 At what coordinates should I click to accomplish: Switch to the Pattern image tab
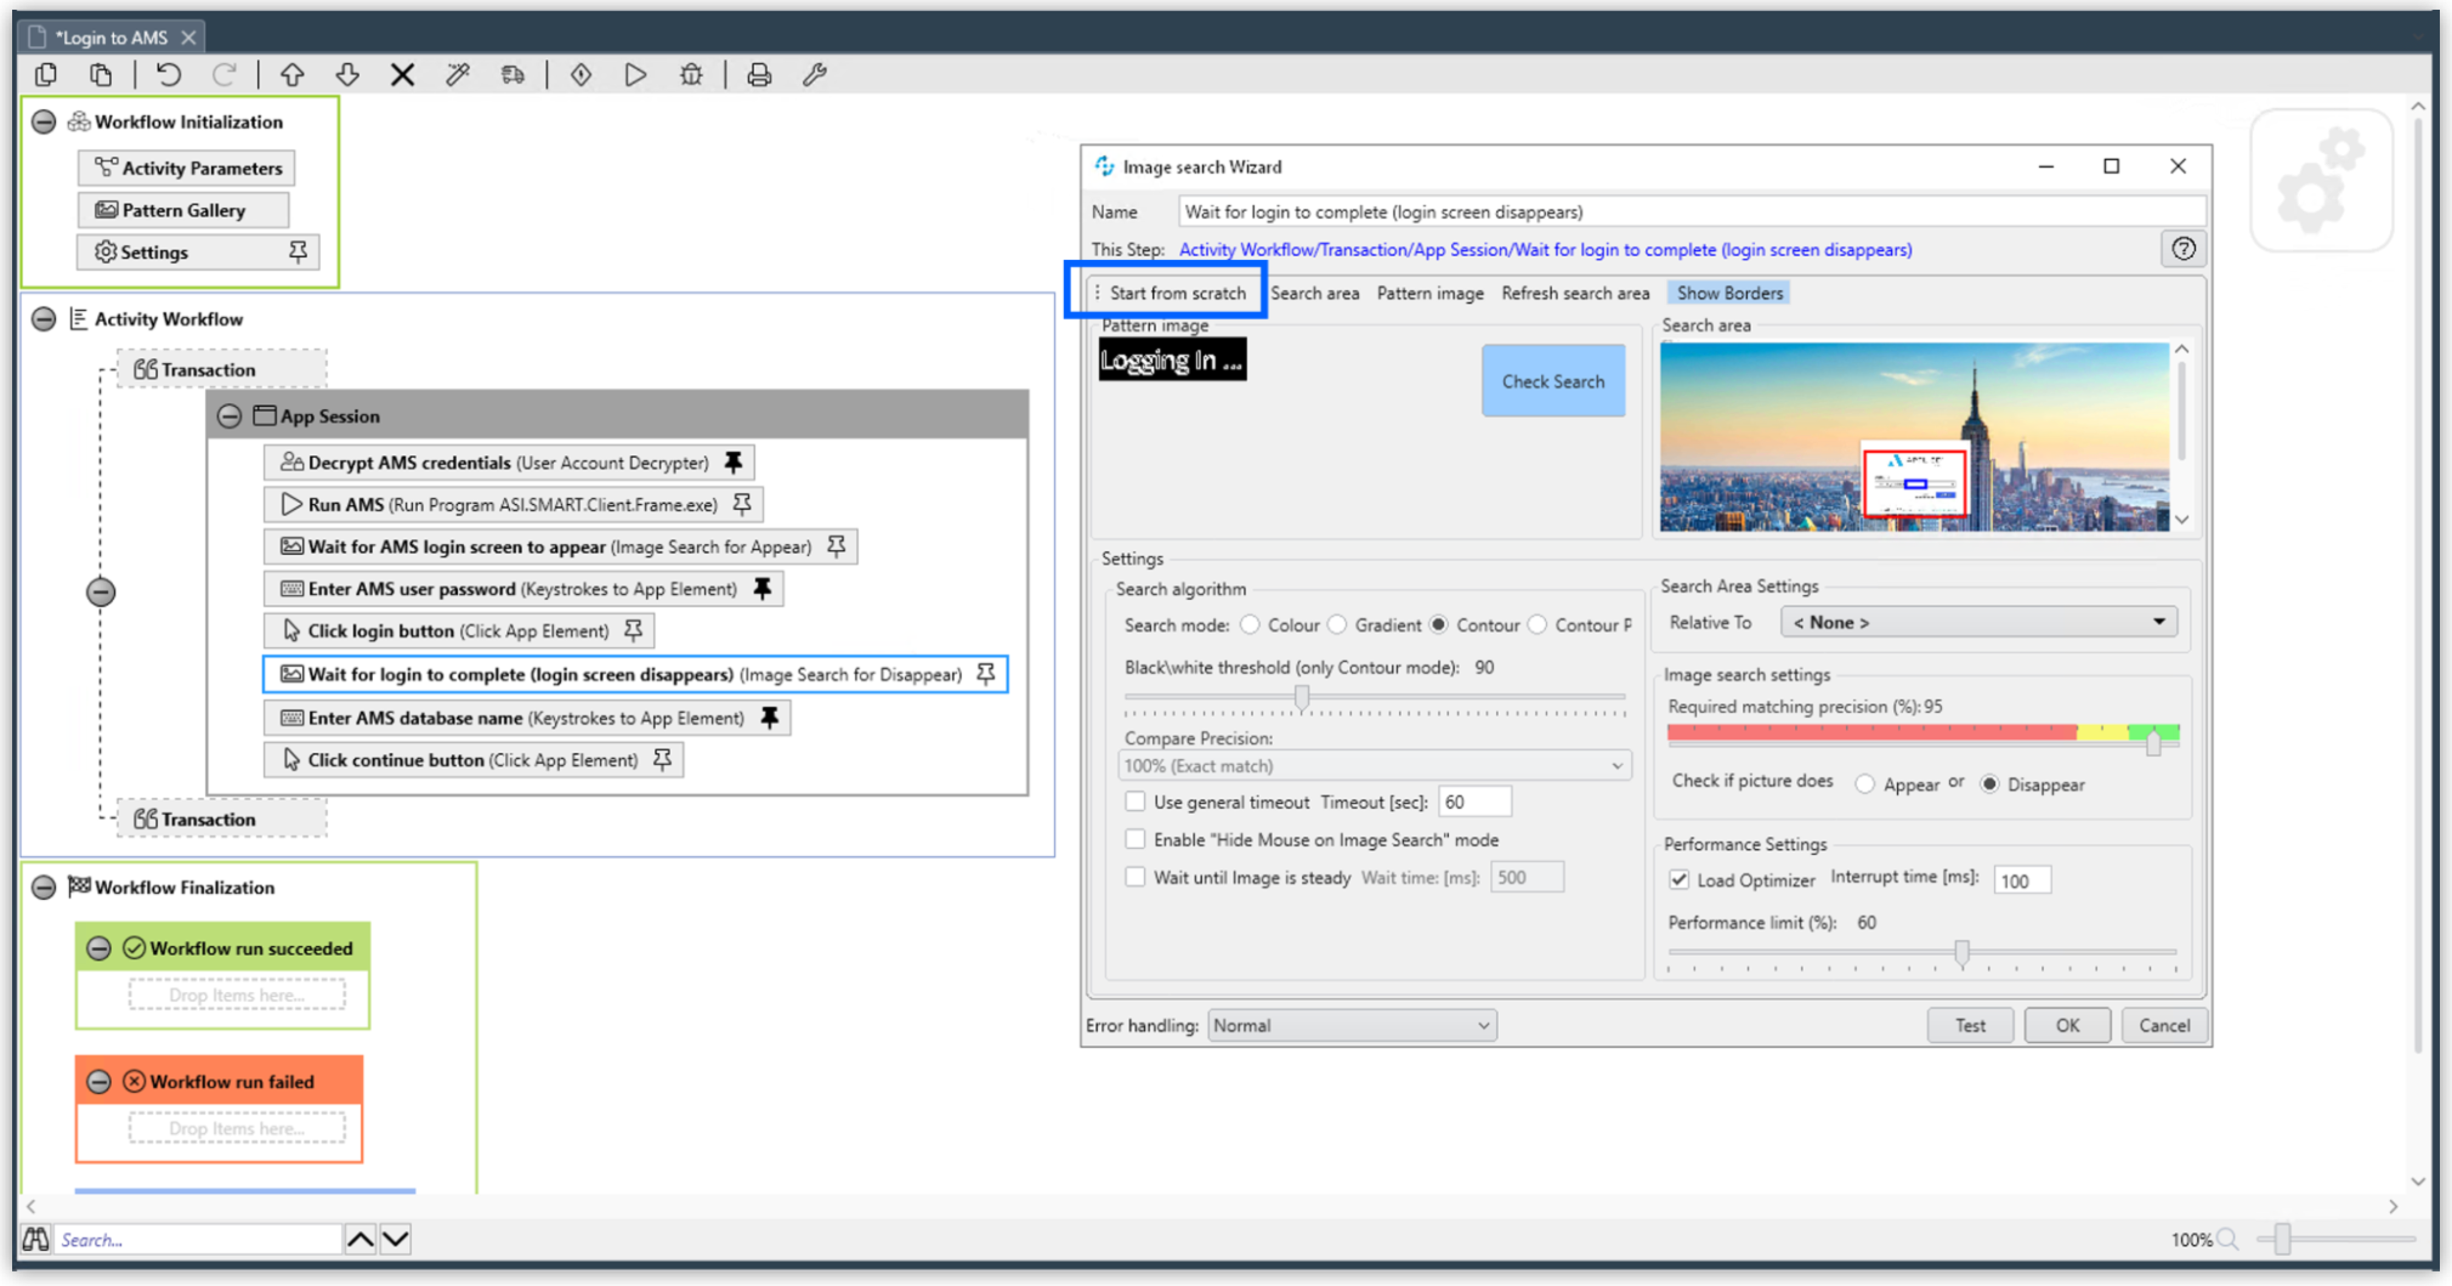[x=1431, y=292]
